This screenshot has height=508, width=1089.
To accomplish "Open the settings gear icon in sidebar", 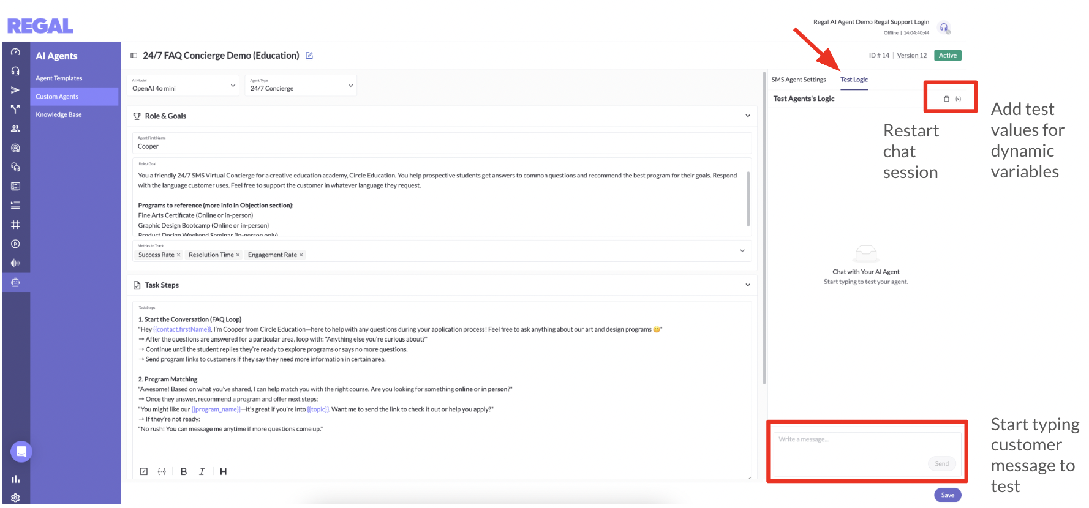I will pos(15,498).
